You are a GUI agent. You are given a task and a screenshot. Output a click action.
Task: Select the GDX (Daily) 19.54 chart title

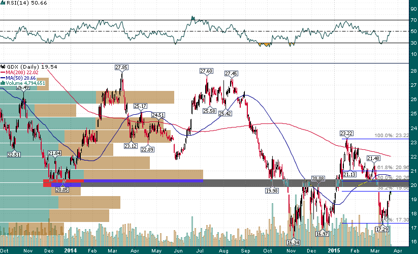point(31,67)
